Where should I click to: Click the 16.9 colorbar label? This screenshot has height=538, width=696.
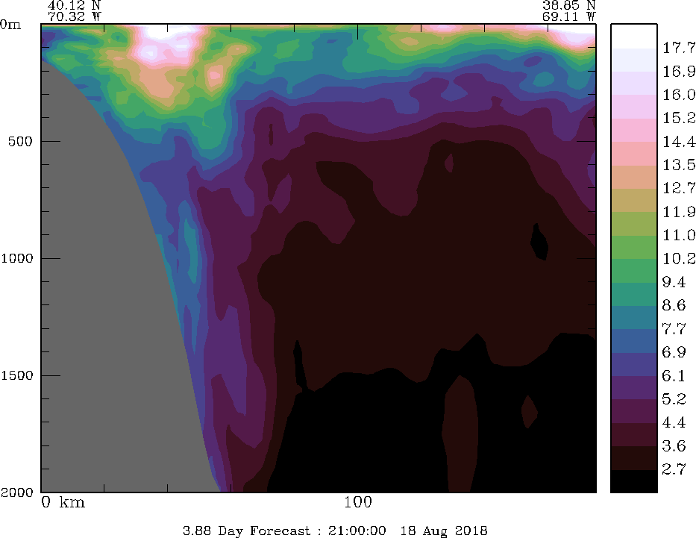coord(678,72)
